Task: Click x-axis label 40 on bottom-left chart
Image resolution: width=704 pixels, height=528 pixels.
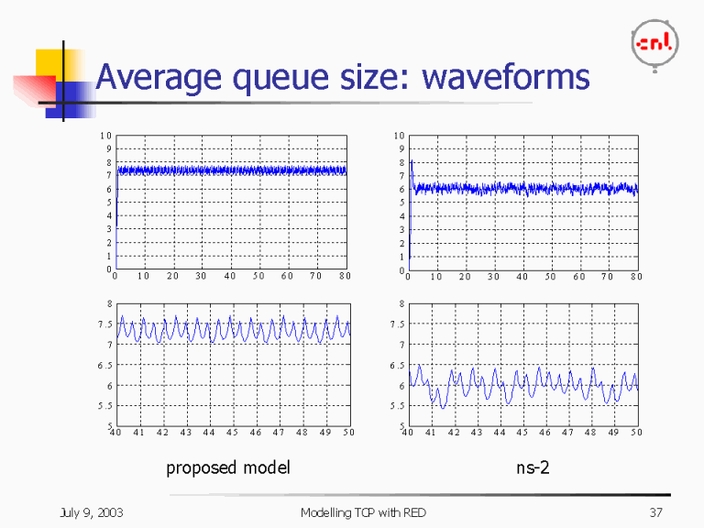Action: coord(115,432)
